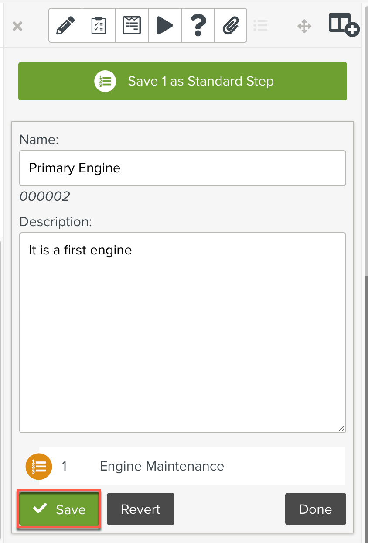Click the checkmark inside the Save button
Image resolution: width=368 pixels, height=543 pixels.
click(39, 508)
